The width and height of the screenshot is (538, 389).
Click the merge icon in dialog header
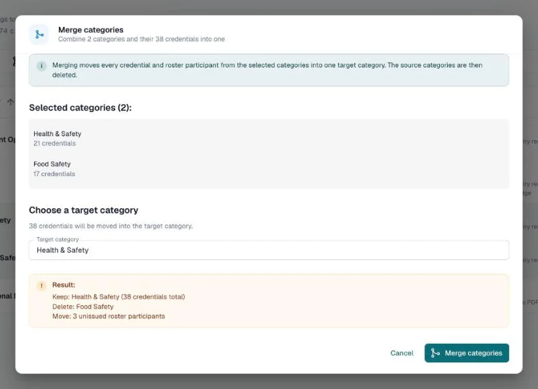tap(39, 34)
